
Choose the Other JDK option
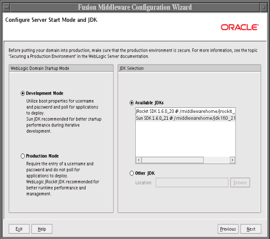point(132,173)
